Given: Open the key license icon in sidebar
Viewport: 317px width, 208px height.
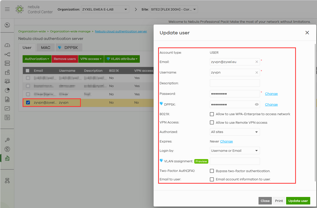Looking at the screenshot, I should pos(7,140).
